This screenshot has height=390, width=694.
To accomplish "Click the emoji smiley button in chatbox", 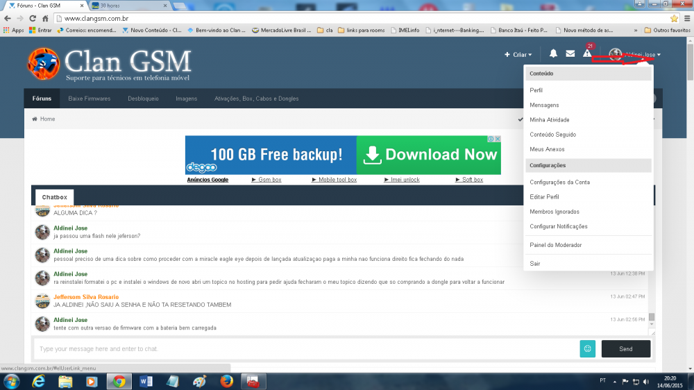I will 587,349.
